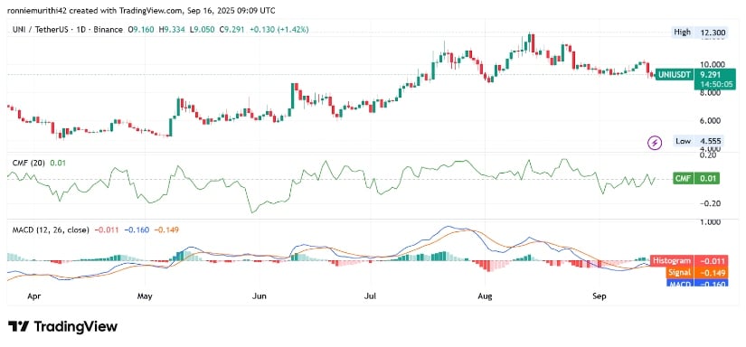This screenshot has width=746, height=347.
Task: Click the MACD legend value -0.160
Action: point(137,230)
